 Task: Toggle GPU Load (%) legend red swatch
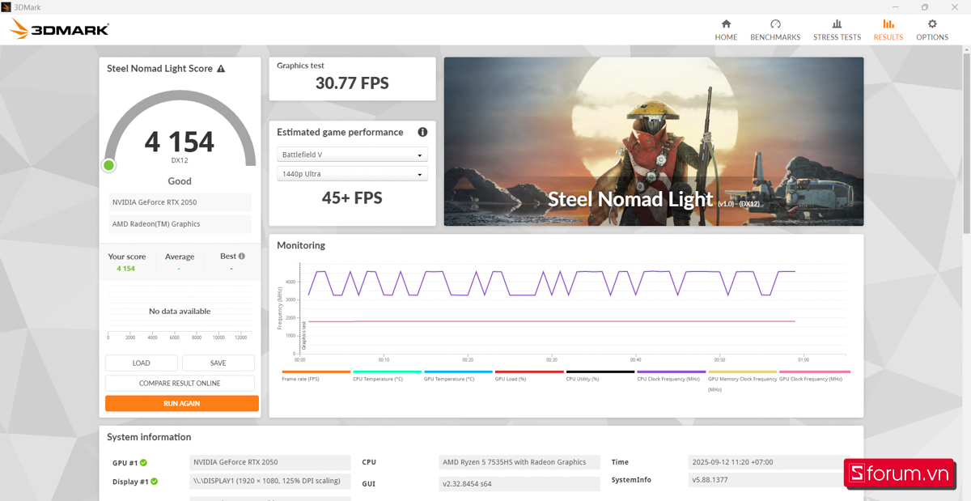(x=529, y=372)
